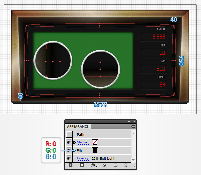Click the Clear Appearance icon
The image size is (201, 175).
coord(104,165)
